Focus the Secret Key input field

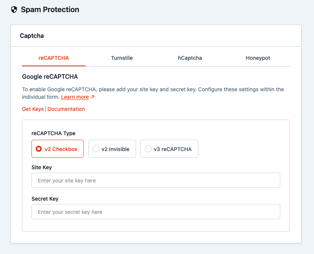coord(156,212)
